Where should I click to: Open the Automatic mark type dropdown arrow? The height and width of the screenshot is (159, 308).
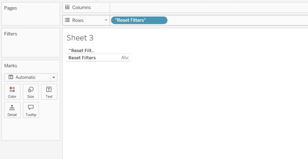tap(54, 77)
